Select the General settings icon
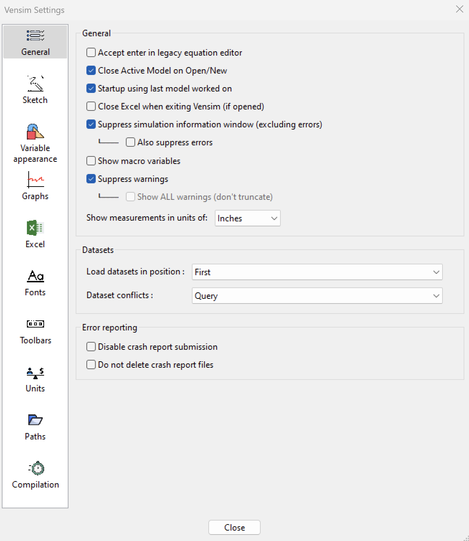This screenshot has width=469, height=541. [35, 36]
